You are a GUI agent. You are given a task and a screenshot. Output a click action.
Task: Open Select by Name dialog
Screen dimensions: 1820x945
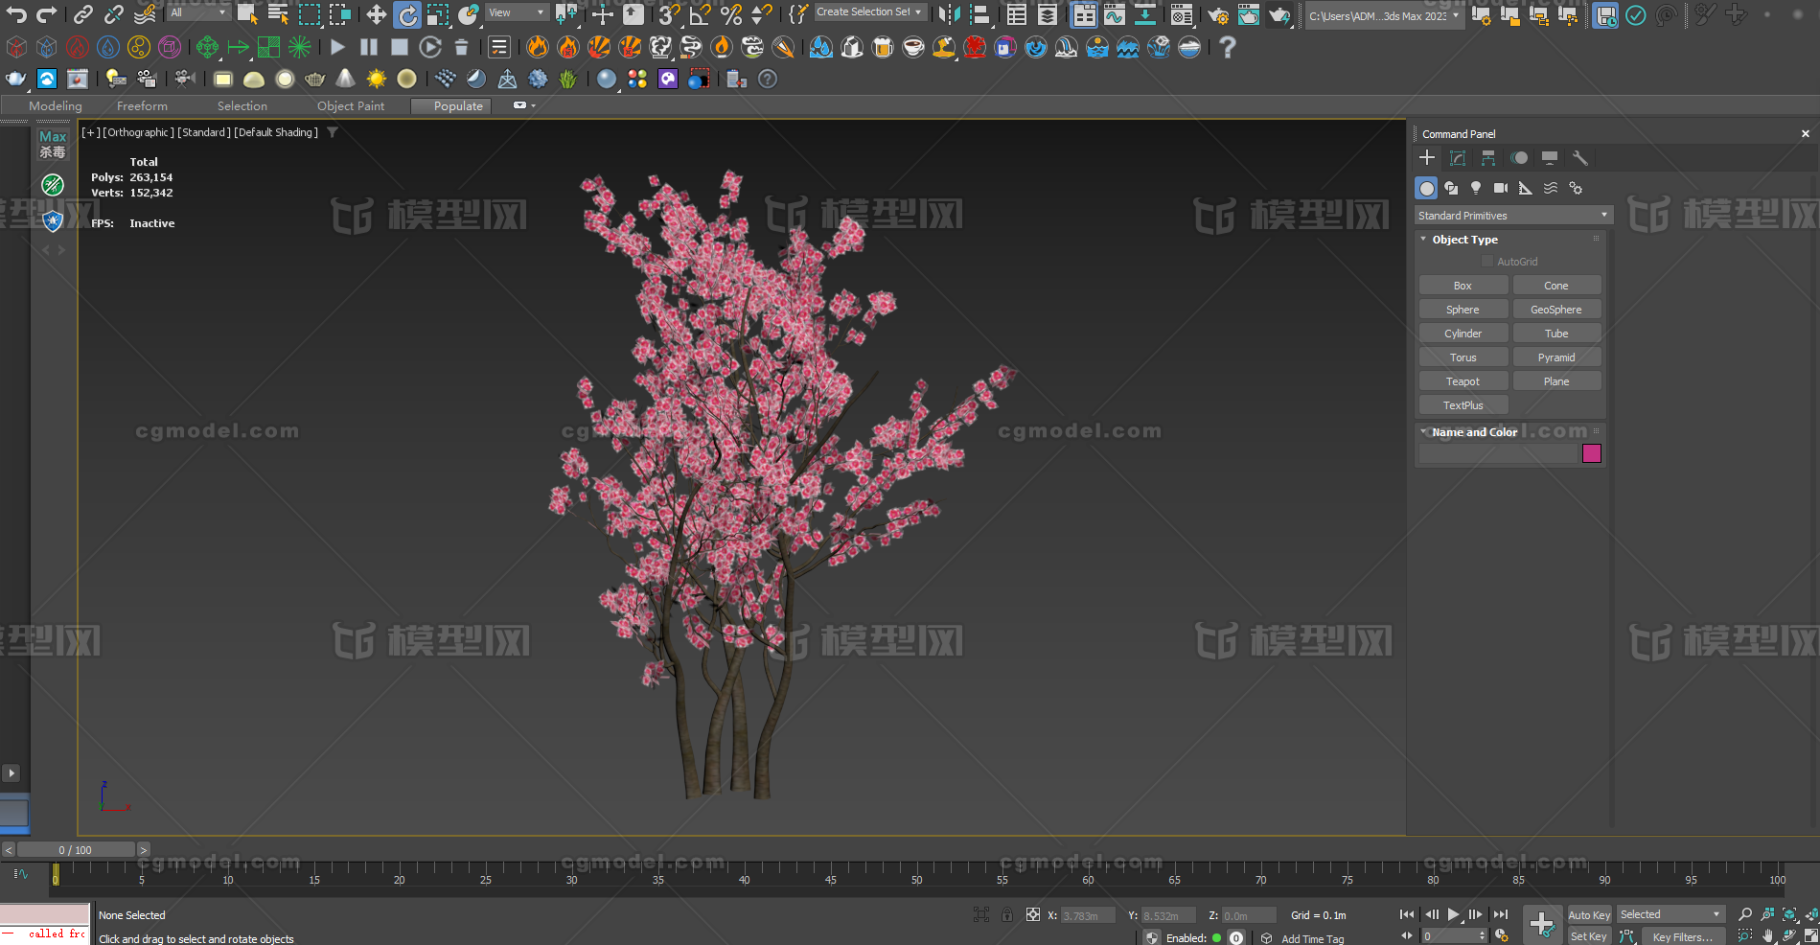pyautogui.click(x=277, y=12)
